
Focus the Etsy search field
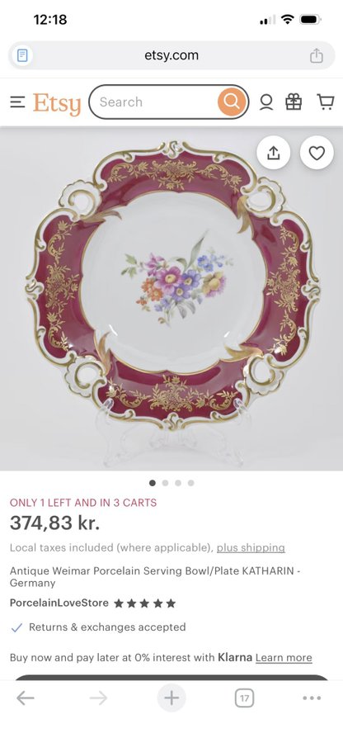[x=153, y=102]
